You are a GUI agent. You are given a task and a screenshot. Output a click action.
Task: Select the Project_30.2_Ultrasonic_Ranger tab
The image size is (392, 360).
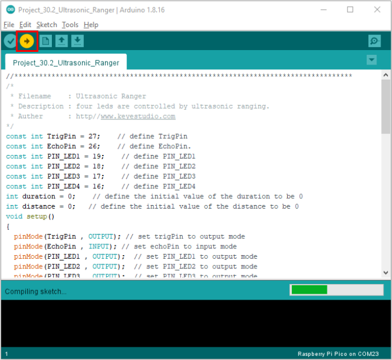66,63
